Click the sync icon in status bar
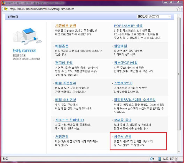 point(152,159)
